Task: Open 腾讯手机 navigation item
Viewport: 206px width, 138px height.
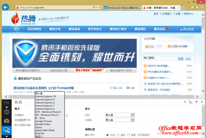Action: [x=55, y=29]
